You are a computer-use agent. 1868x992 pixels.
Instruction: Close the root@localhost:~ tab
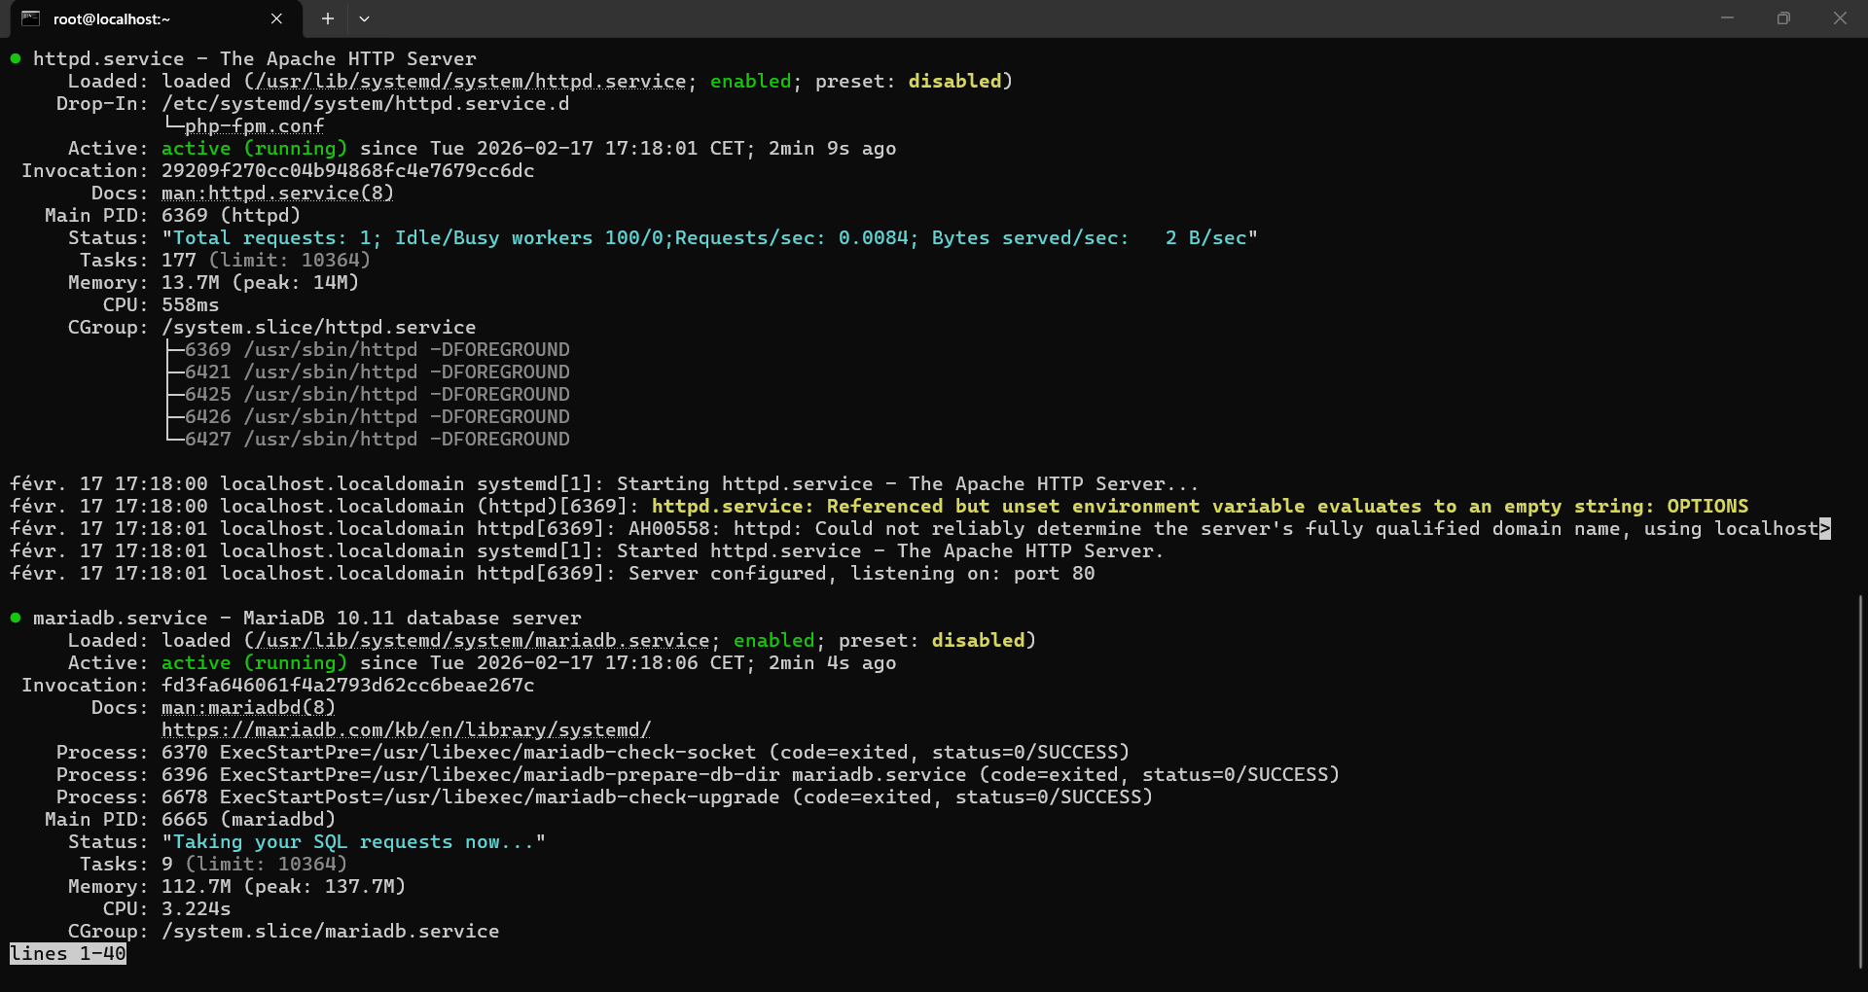(276, 18)
